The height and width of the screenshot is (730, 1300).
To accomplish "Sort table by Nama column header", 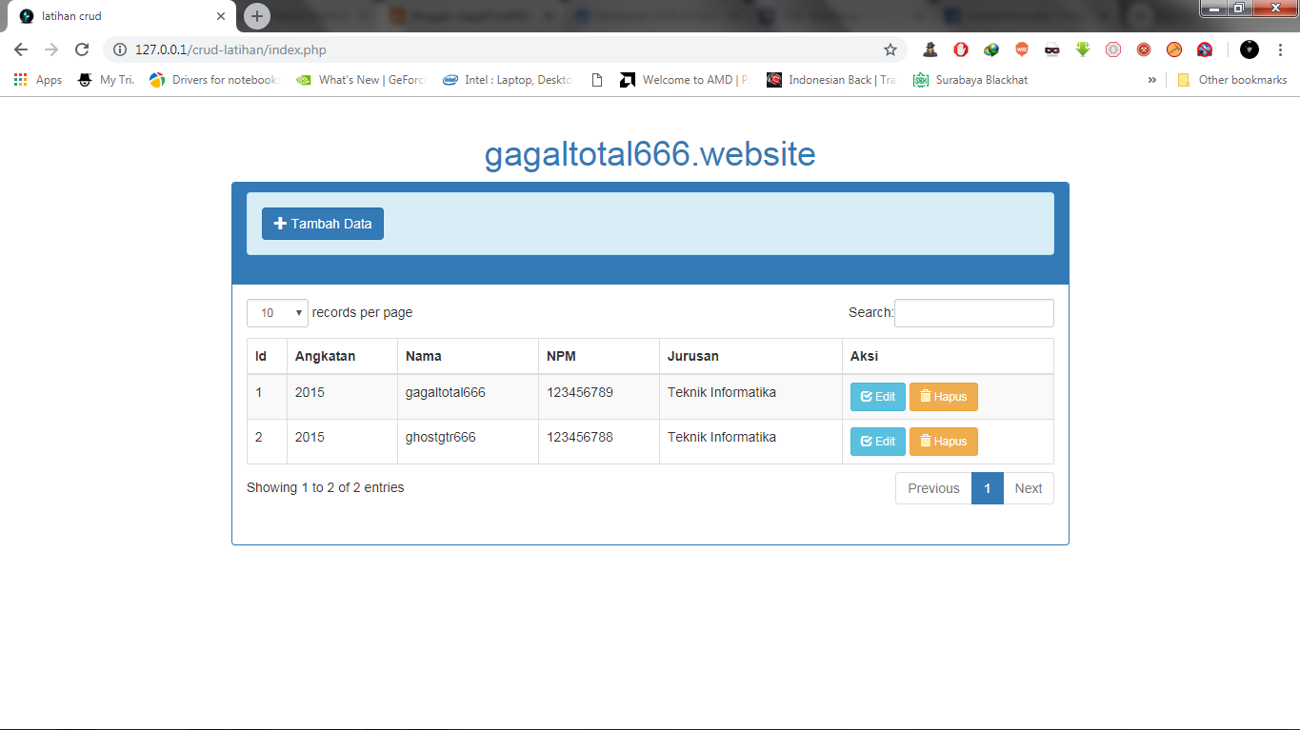I will pos(468,356).
